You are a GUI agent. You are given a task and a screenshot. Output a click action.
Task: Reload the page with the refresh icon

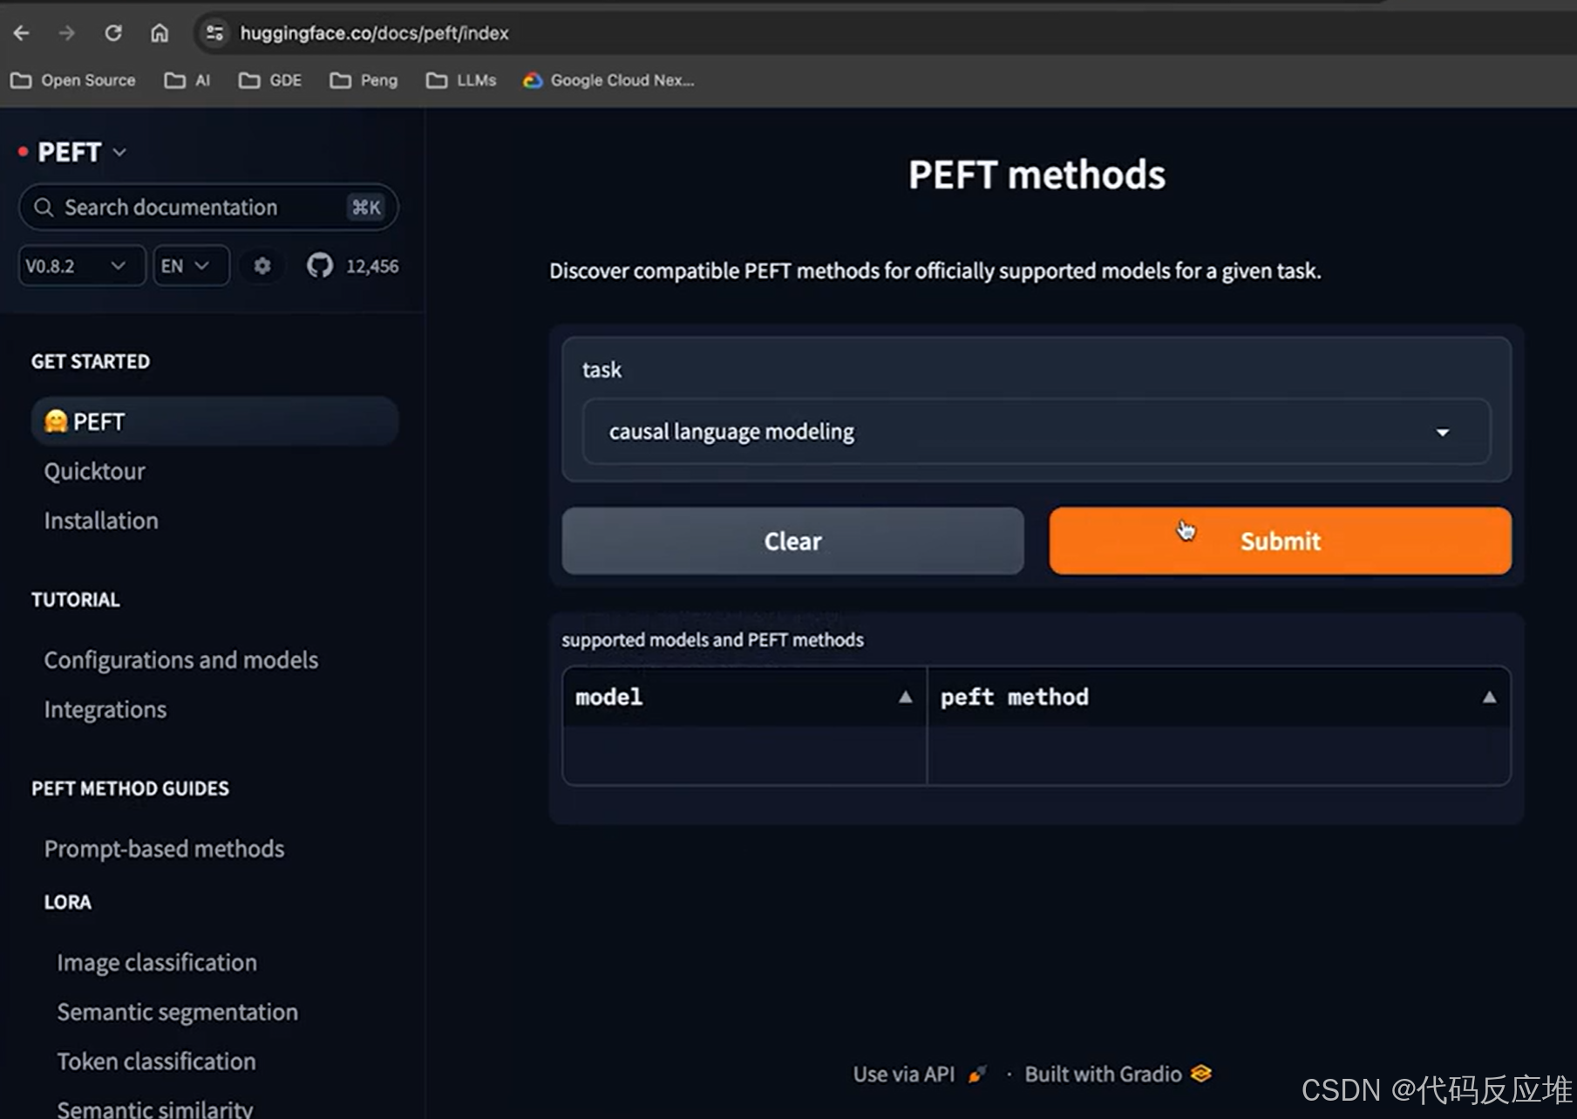[113, 33]
